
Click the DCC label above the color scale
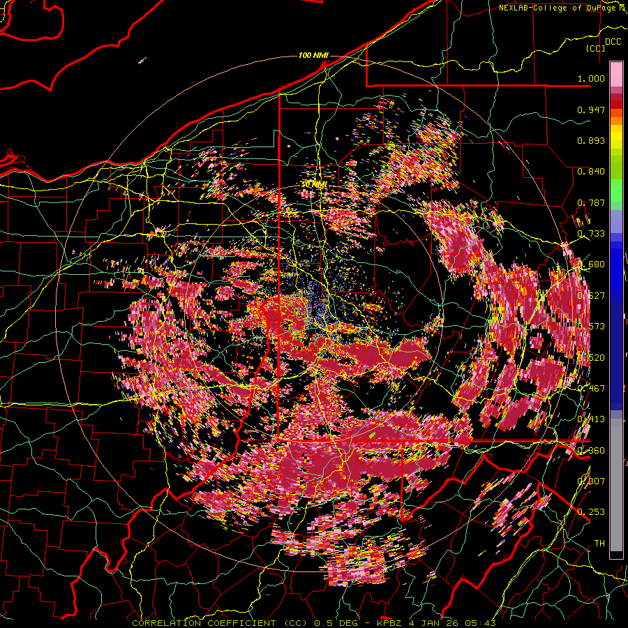click(613, 42)
